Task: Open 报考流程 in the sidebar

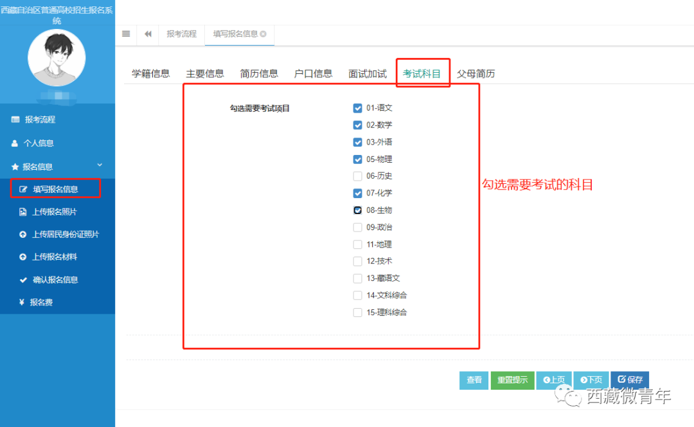Action: tap(40, 120)
